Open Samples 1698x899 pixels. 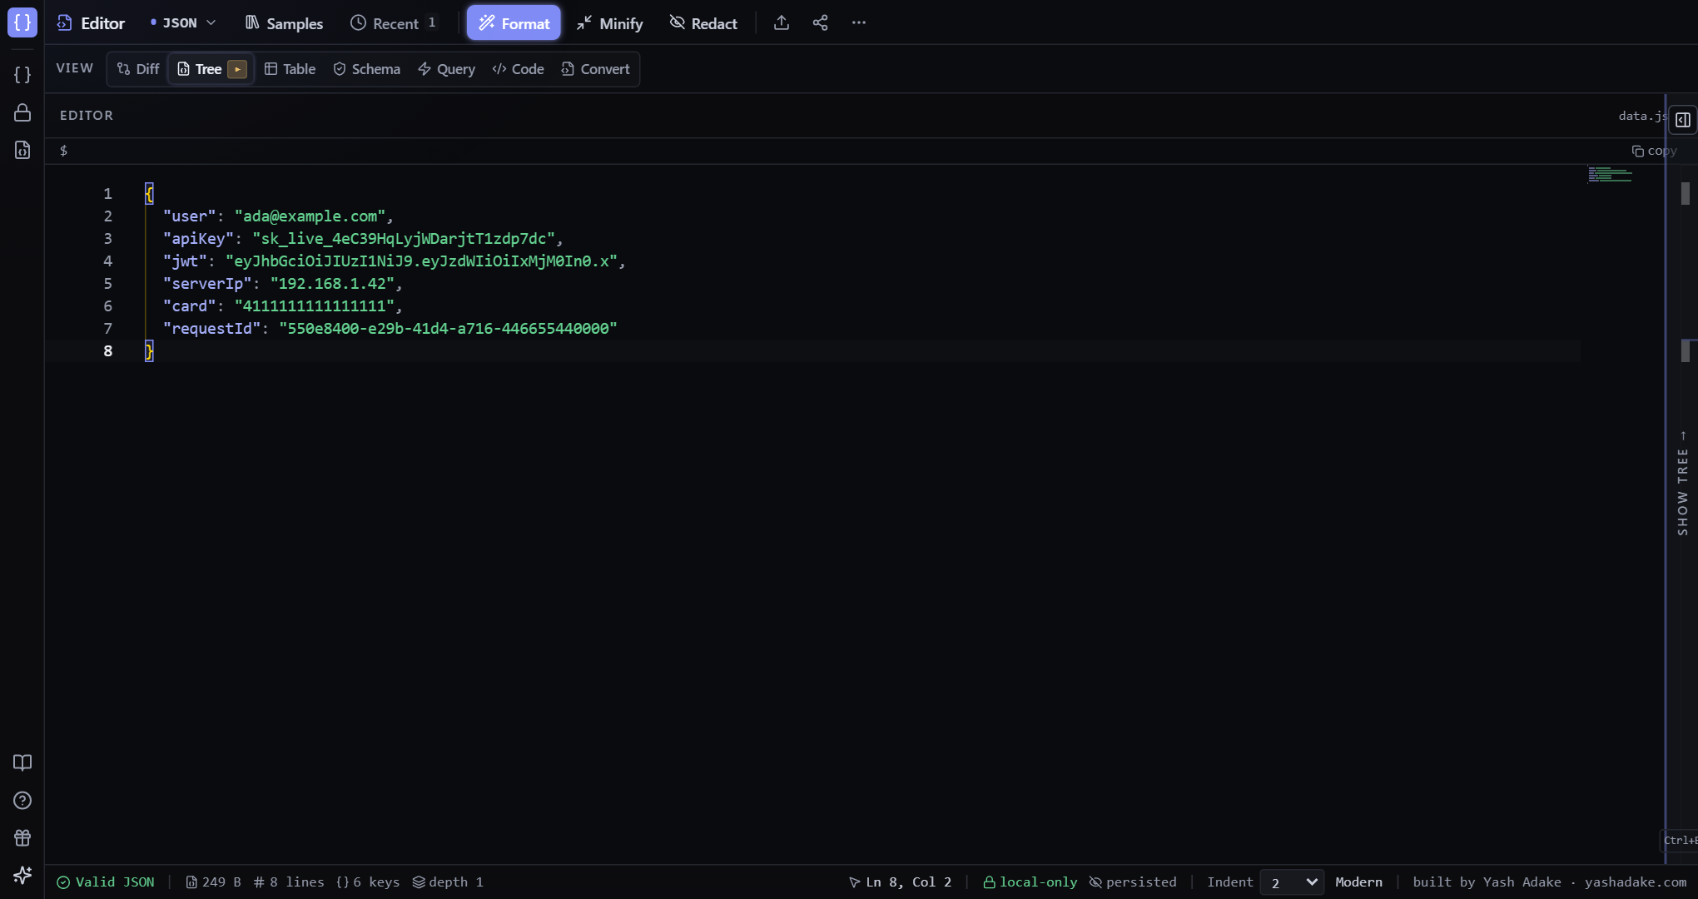[284, 23]
